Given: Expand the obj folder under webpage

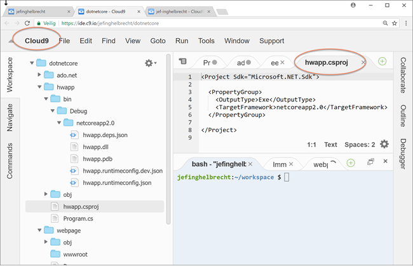Looking at the screenshot, I should 46,242.
